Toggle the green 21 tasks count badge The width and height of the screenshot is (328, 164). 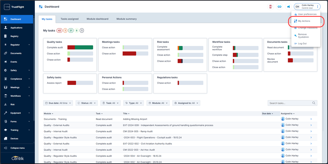click(71, 31)
